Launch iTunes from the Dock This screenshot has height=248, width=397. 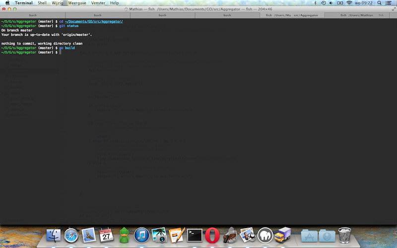(141, 235)
